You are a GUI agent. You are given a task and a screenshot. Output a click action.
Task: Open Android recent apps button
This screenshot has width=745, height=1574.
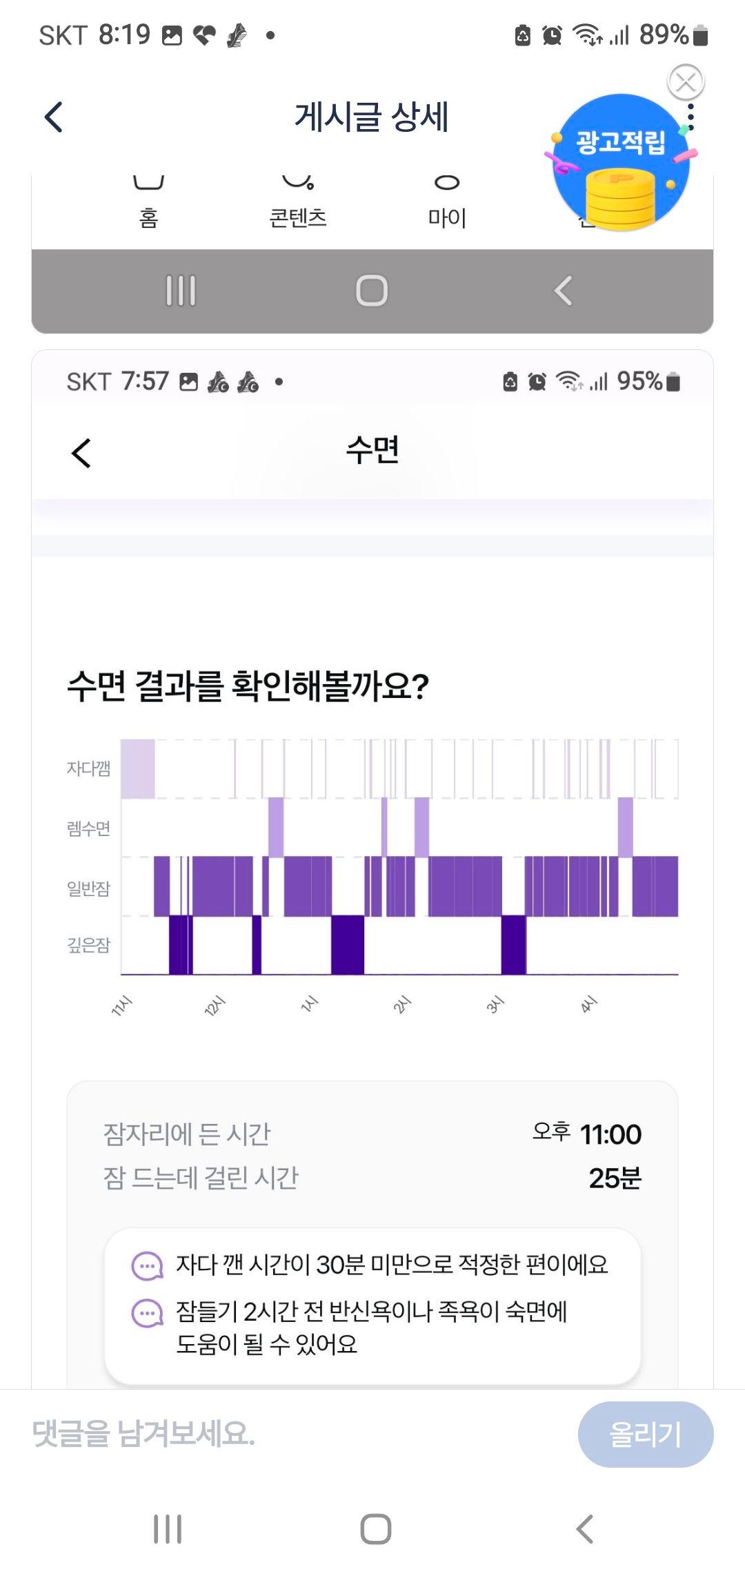[x=168, y=1529]
